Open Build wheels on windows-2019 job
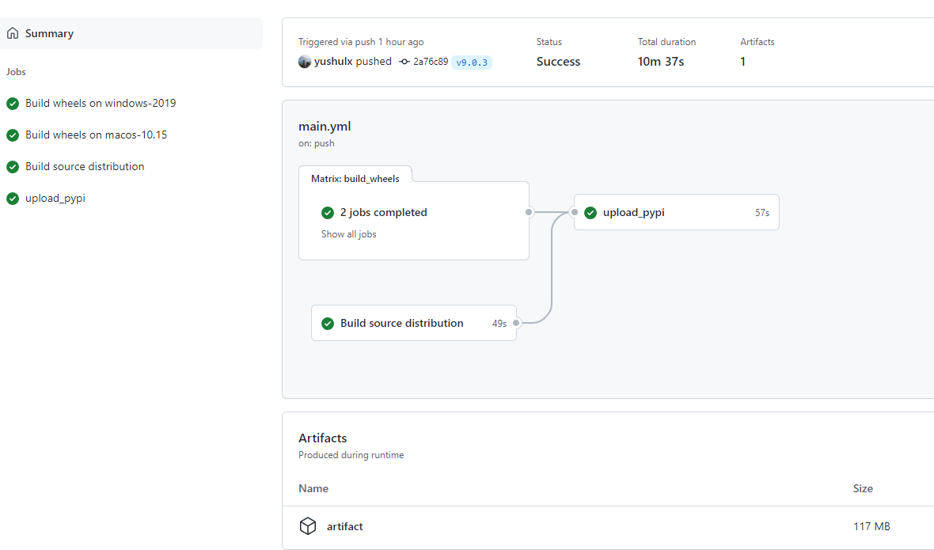The height and width of the screenshot is (550, 934). pyautogui.click(x=101, y=104)
